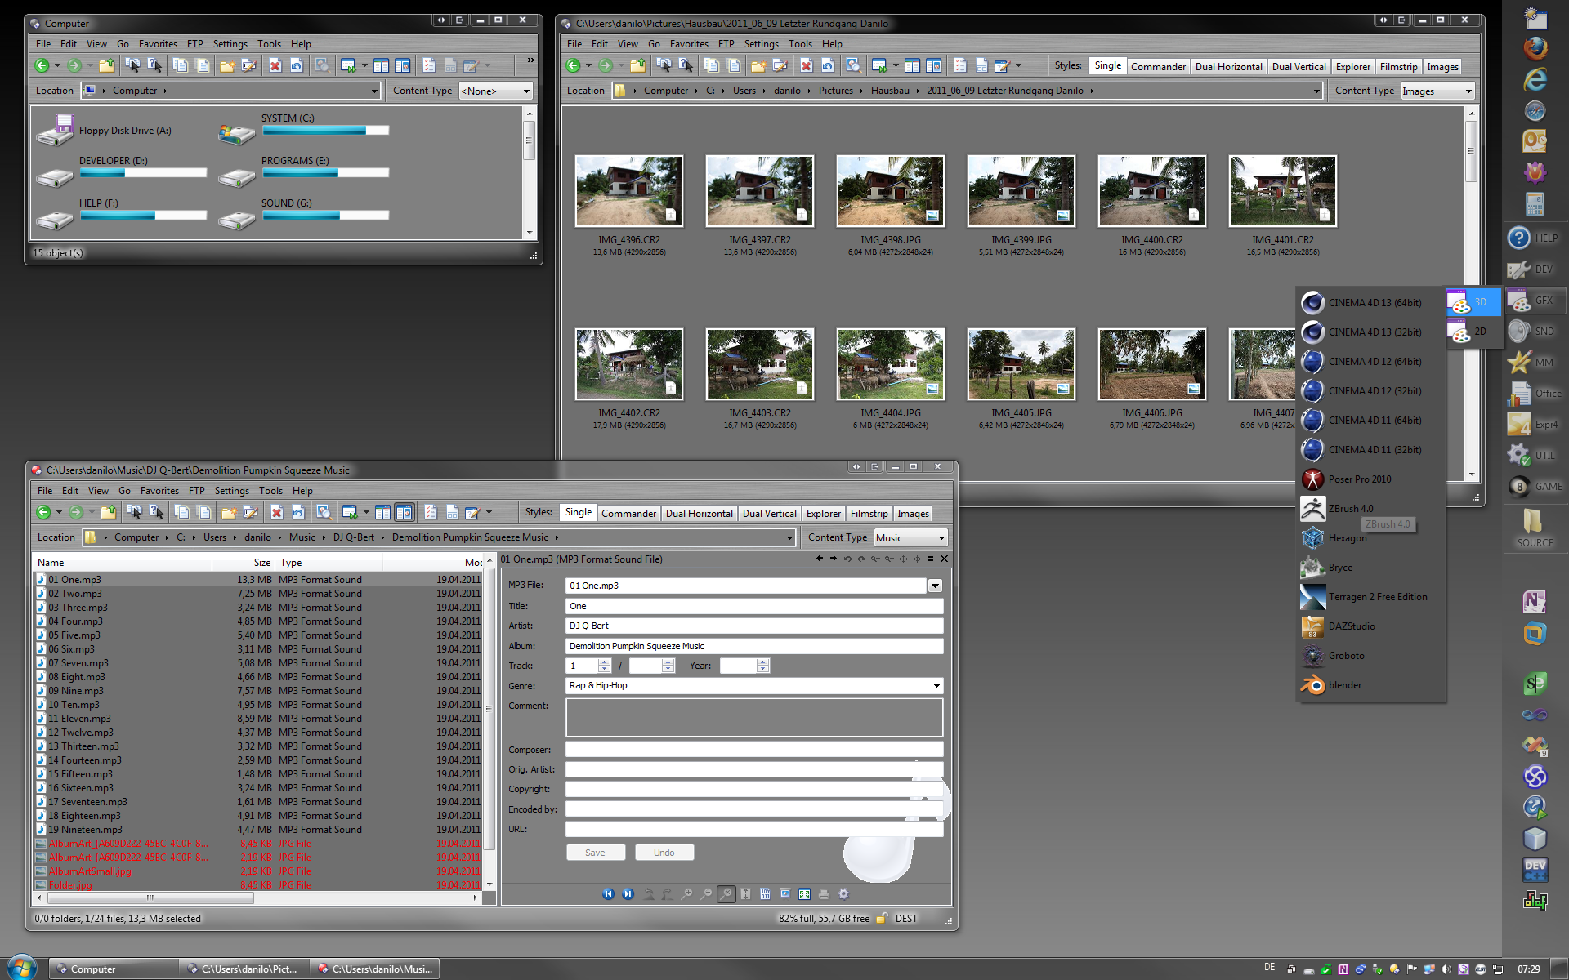Screen dimensions: 1569x980
Task: Open viewer settings with the gear icon
Action: pyautogui.click(x=843, y=894)
